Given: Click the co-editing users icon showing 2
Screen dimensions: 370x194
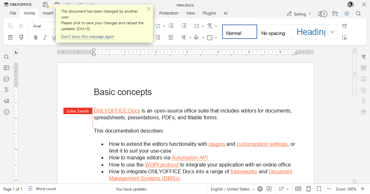Looking at the screenshot, I should (322, 14).
